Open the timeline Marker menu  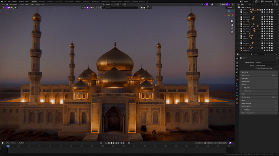pyautogui.click(x=14, y=143)
